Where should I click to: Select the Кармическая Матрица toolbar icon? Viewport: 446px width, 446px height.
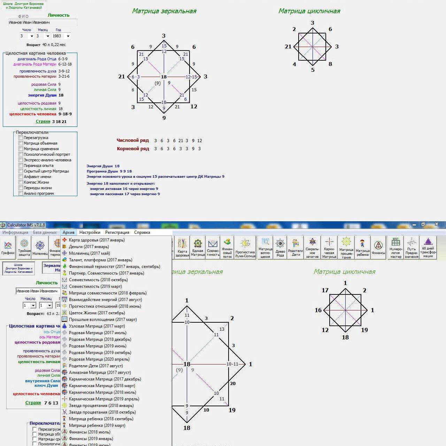(329, 247)
